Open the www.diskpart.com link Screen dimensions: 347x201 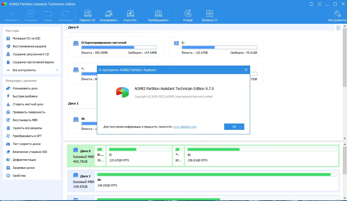click(x=185, y=127)
